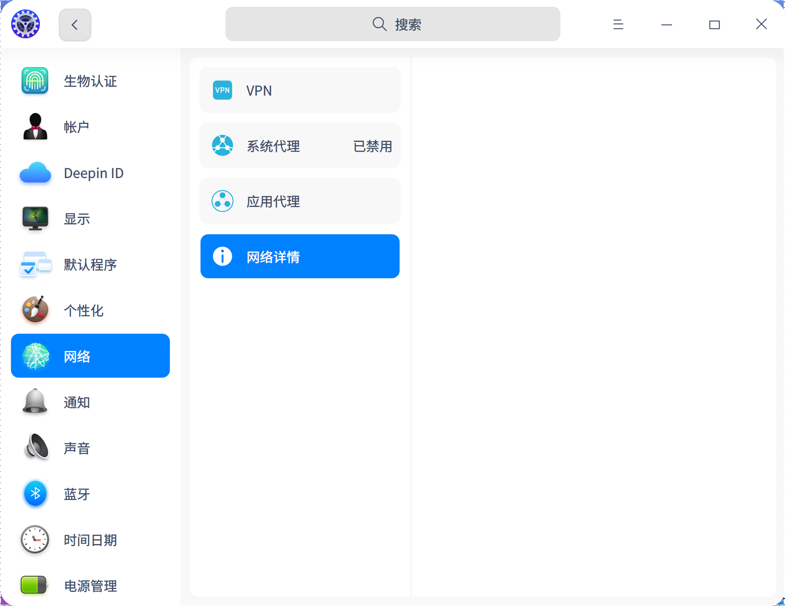The image size is (785, 606).
Task: Click the 搜索 search field
Action: point(392,24)
